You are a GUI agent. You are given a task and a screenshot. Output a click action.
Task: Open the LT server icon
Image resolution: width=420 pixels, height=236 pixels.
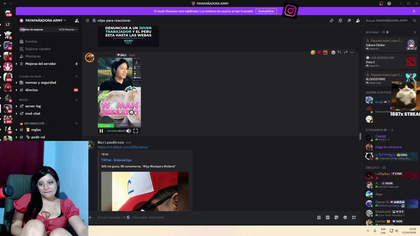click(8, 24)
